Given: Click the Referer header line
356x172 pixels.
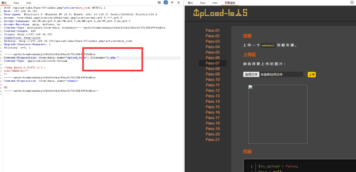Looking at the screenshot, I should (x=68, y=41).
